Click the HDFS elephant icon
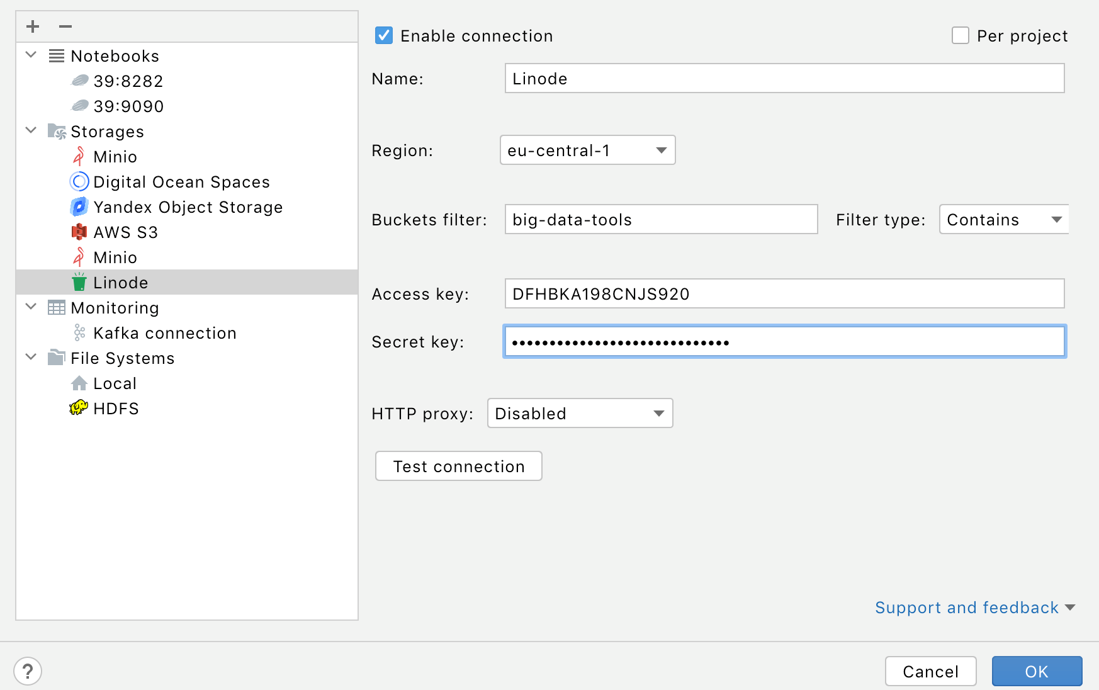The width and height of the screenshot is (1099, 690). coord(79,408)
